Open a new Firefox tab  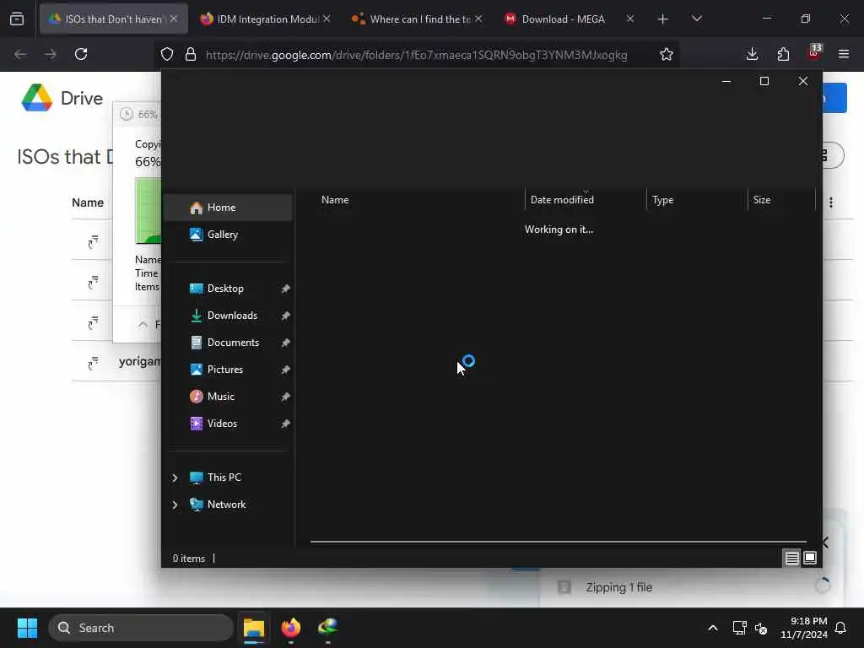(663, 19)
